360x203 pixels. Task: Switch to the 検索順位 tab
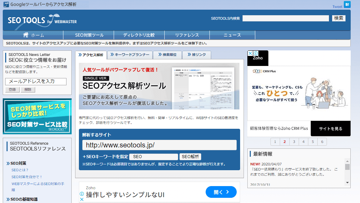tap(167, 55)
